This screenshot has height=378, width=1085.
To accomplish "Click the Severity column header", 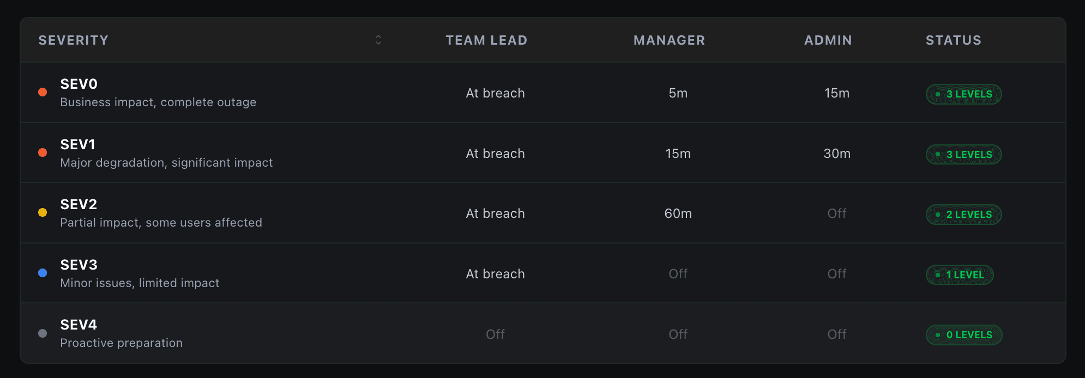I will 74,40.
